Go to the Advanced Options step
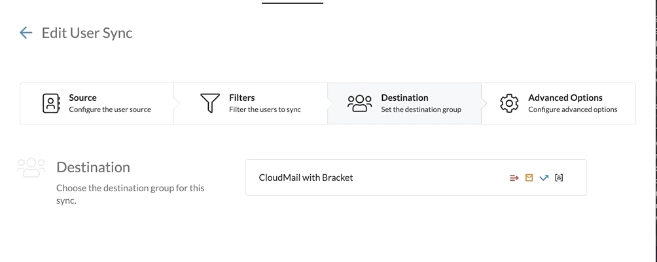This screenshot has width=657, height=262. tap(565, 98)
